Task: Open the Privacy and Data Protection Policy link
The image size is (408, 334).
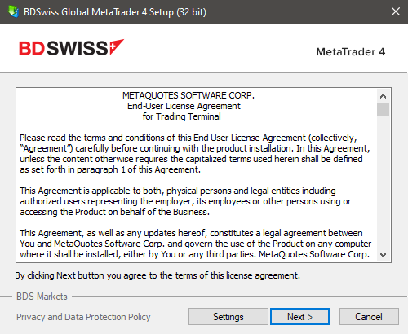Action: pyautogui.click(x=83, y=317)
